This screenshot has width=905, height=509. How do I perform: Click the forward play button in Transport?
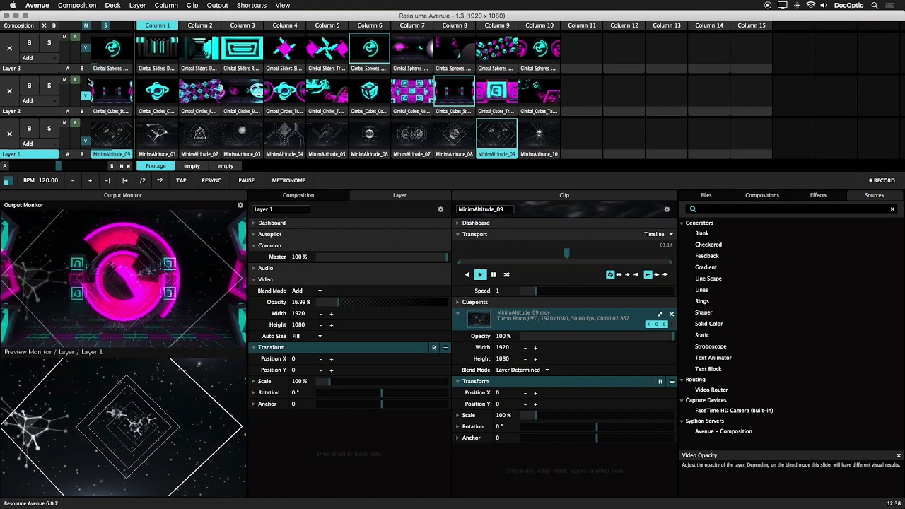[479, 274]
